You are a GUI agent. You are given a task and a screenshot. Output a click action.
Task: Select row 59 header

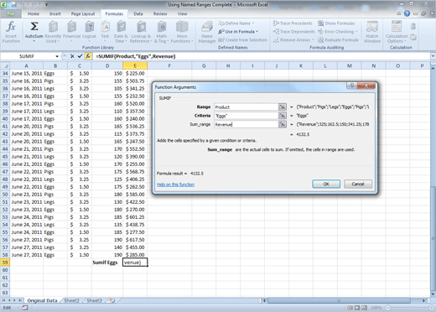pos(5,263)
